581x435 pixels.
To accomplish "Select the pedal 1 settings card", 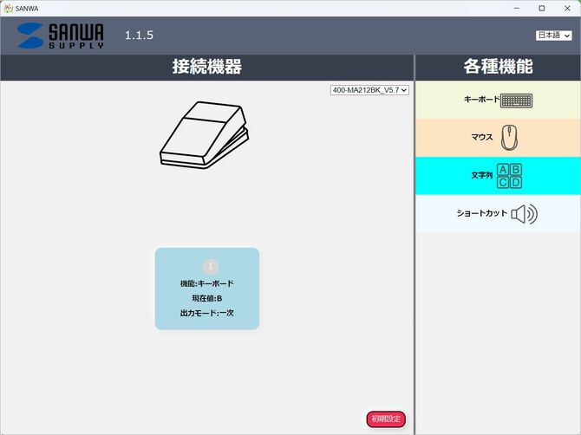I will [207, 289].
